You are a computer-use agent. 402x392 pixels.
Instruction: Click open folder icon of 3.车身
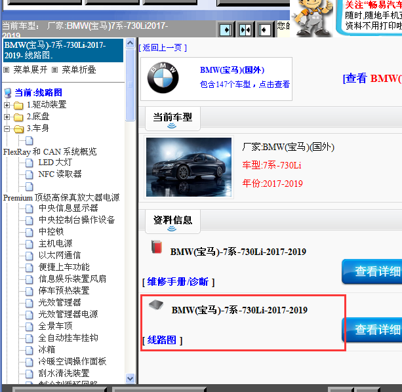pyautogui.click(x=19, y=129)
